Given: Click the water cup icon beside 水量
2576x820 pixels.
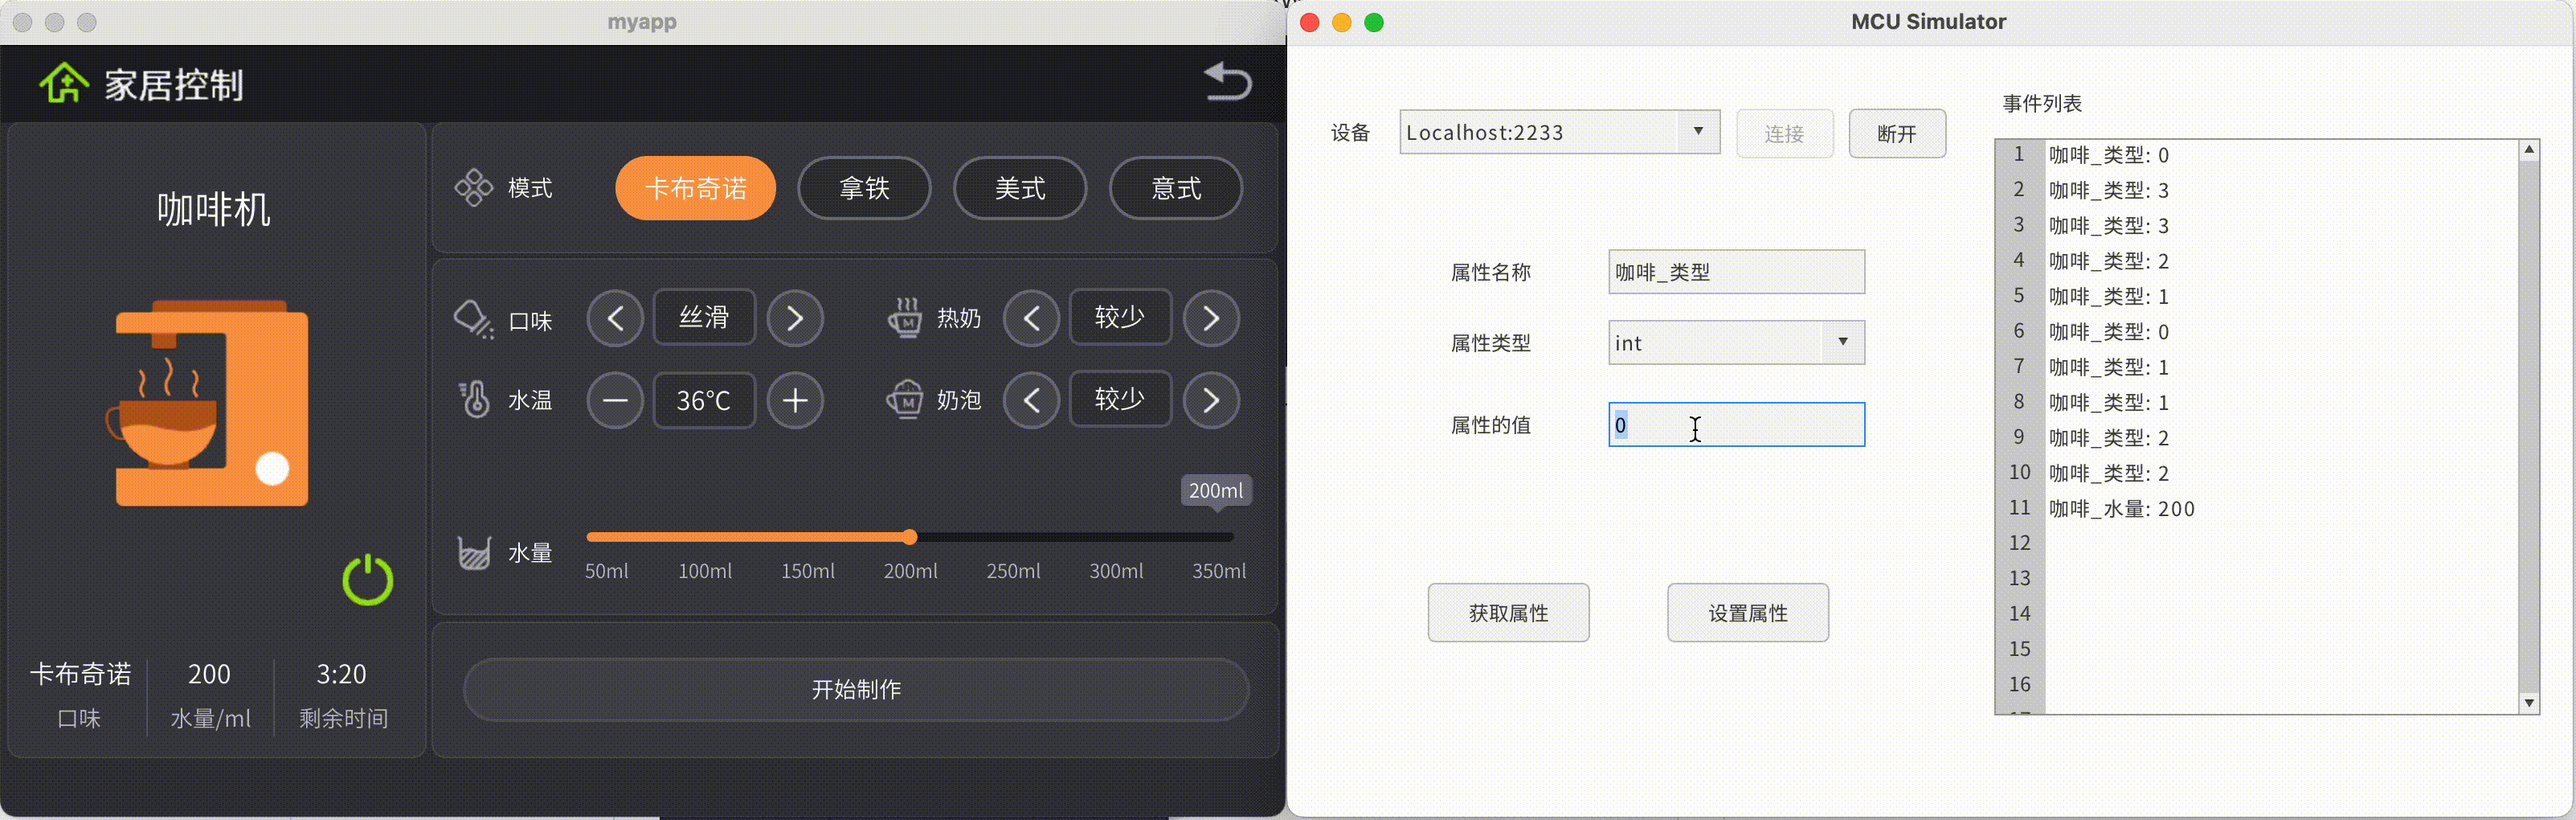Looking at the screenshot, I should [x=474, y=552].
